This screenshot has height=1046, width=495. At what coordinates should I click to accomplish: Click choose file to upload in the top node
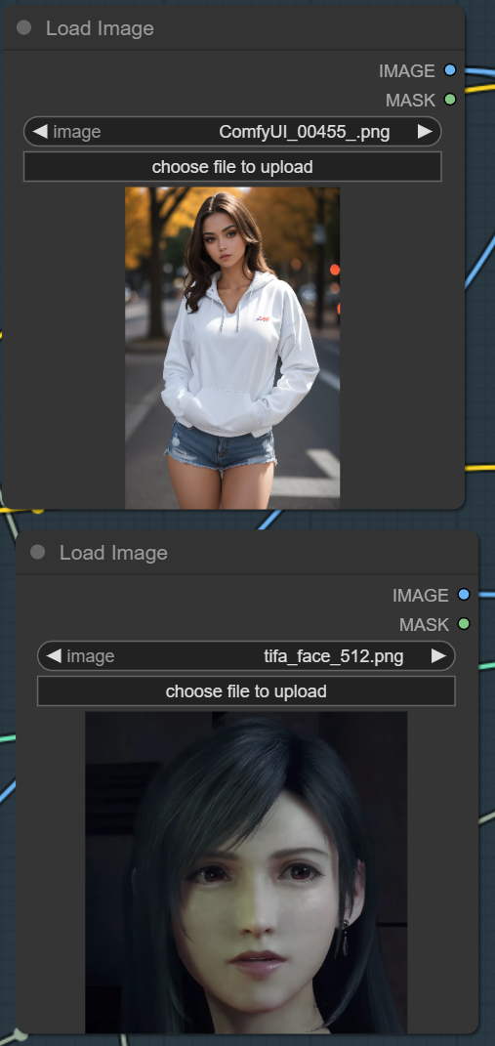click(x=232, y=167)
